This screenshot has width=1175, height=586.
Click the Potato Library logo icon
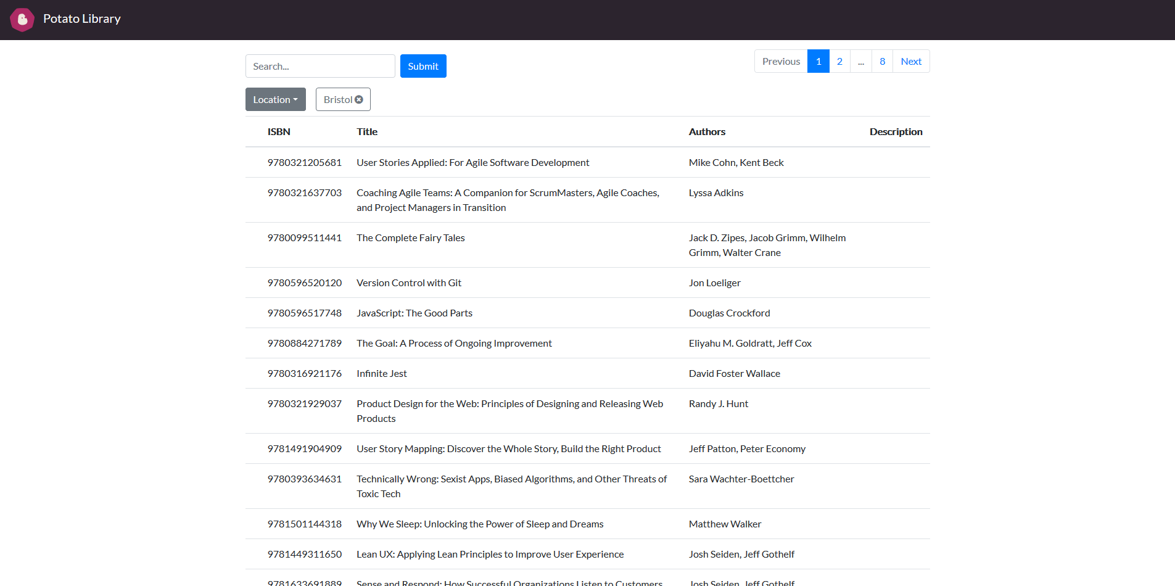[22, 20]
